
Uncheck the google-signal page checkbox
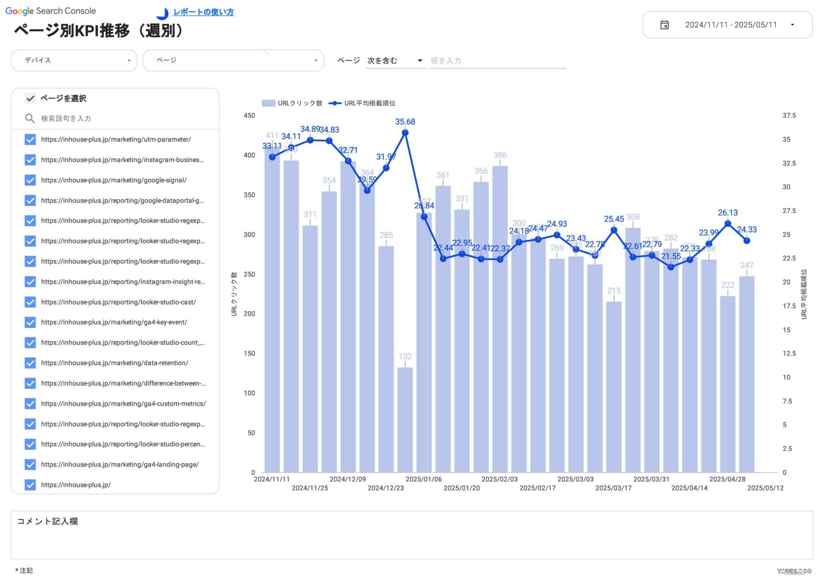[30, 180]
